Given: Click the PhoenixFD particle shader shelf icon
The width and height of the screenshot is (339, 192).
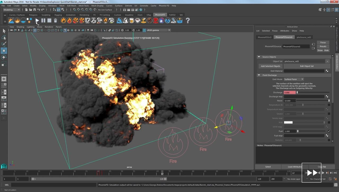Looking at the screenshot, I should pyautogui.click(x=29, y=20).
